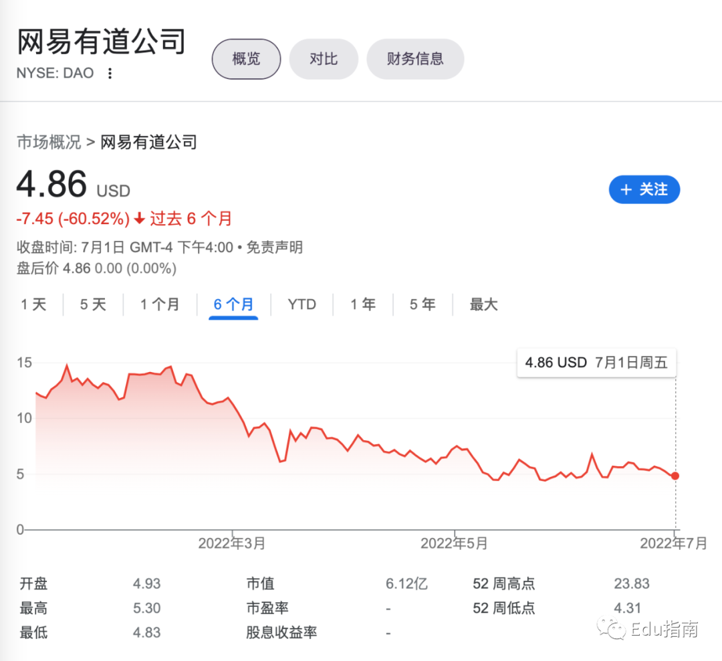Click the blue 关注 follow button
The image size is (722, 661).
coord(644,189)
